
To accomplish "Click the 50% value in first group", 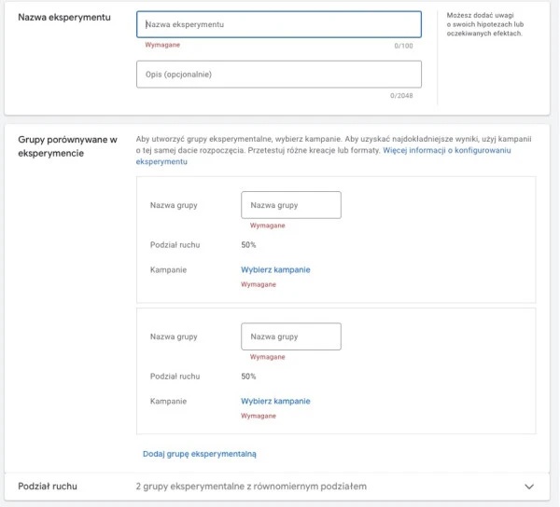I will click(x=248, y=245).
